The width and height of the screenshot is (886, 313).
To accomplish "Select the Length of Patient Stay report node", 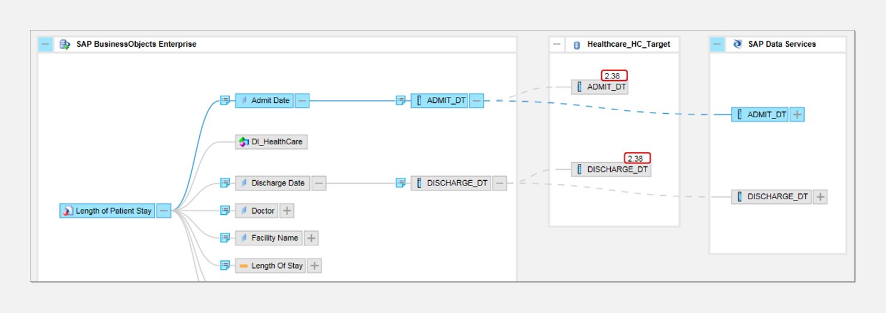I will pyautogui.click(x=107, y=211).
